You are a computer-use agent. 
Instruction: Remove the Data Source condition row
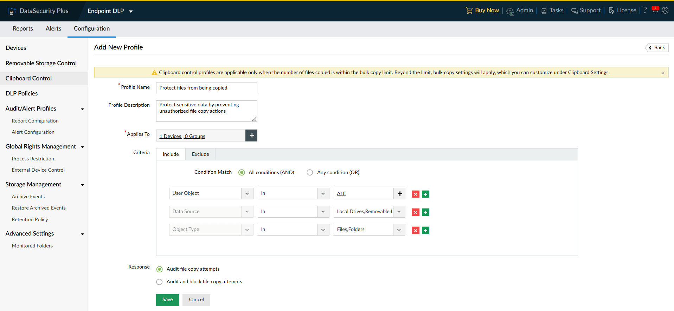[416, 212]
